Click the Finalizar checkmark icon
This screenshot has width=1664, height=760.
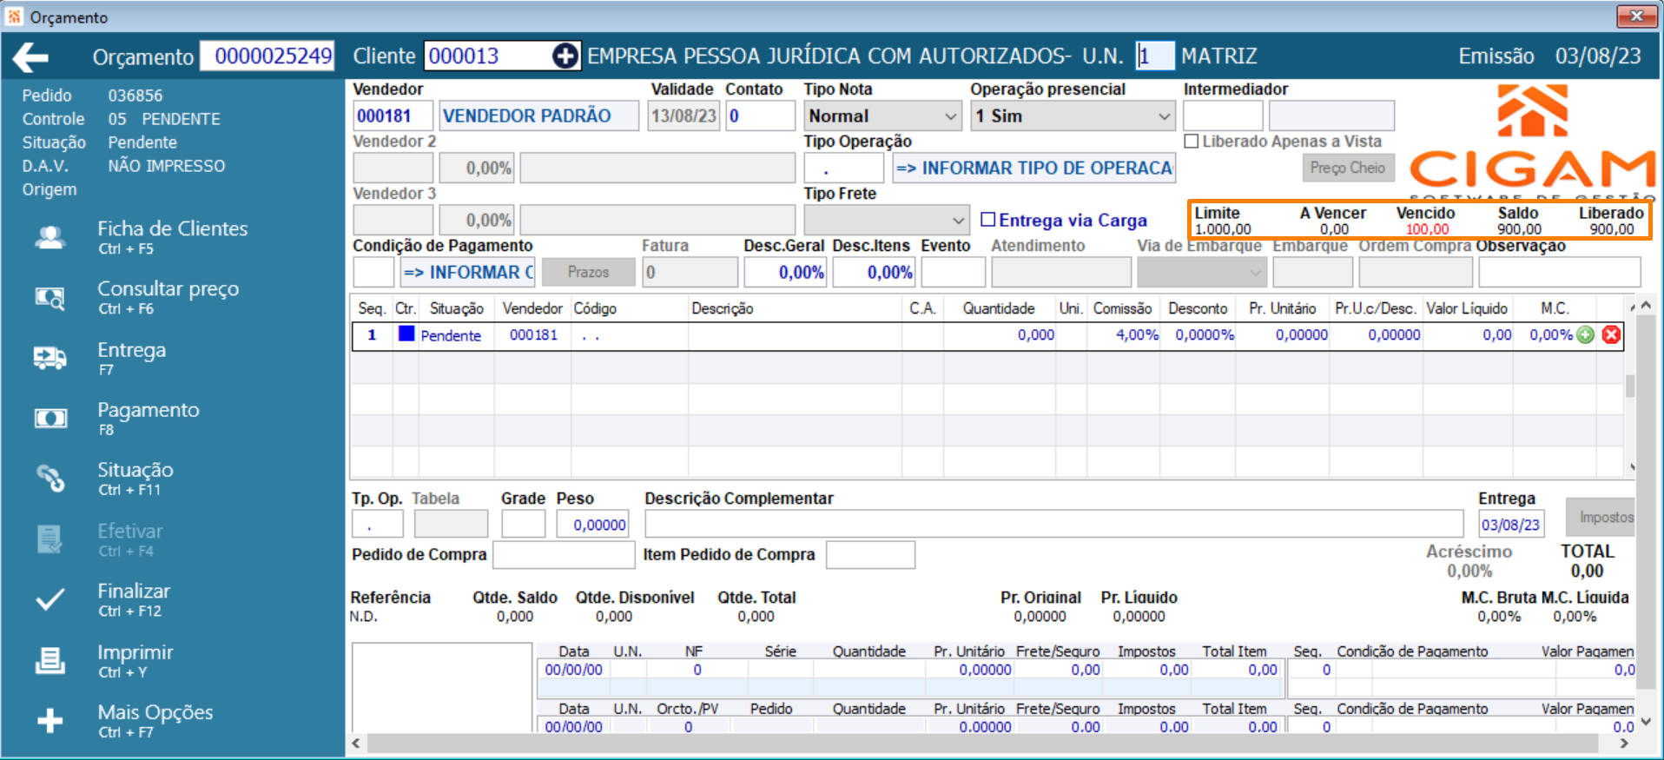tap(50, 599)
